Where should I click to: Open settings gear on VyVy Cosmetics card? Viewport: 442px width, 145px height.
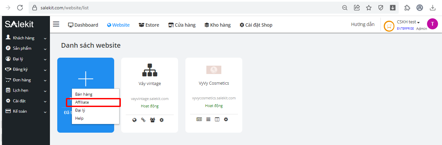(x=226, y=119)
